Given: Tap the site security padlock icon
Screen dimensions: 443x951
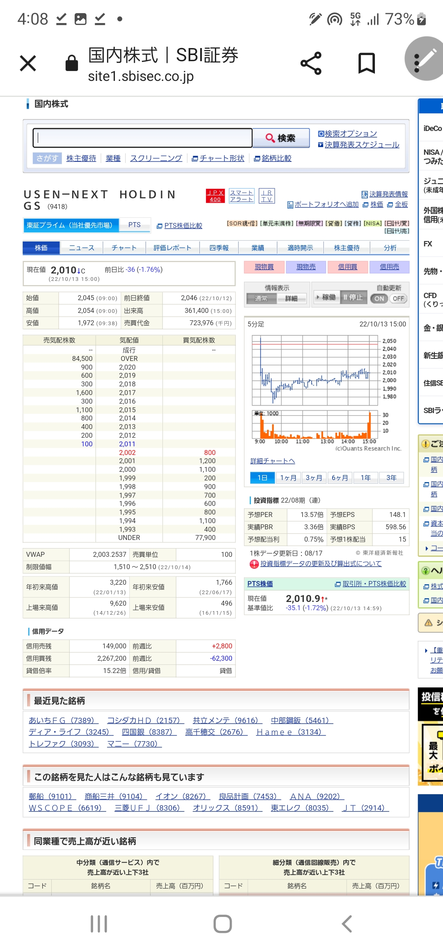Looking at the screenshot, I should click(72, 63).
